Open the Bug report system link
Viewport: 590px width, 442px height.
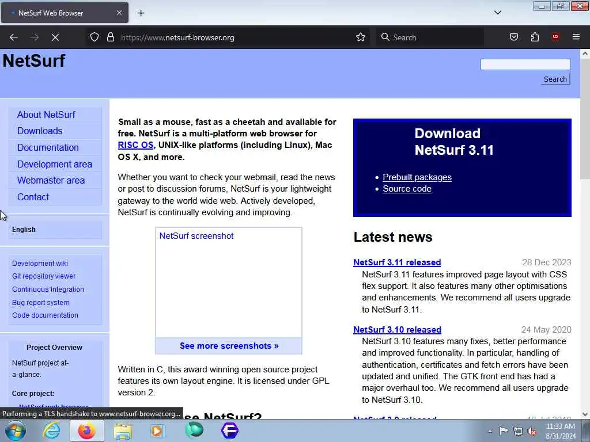[41, 303]
